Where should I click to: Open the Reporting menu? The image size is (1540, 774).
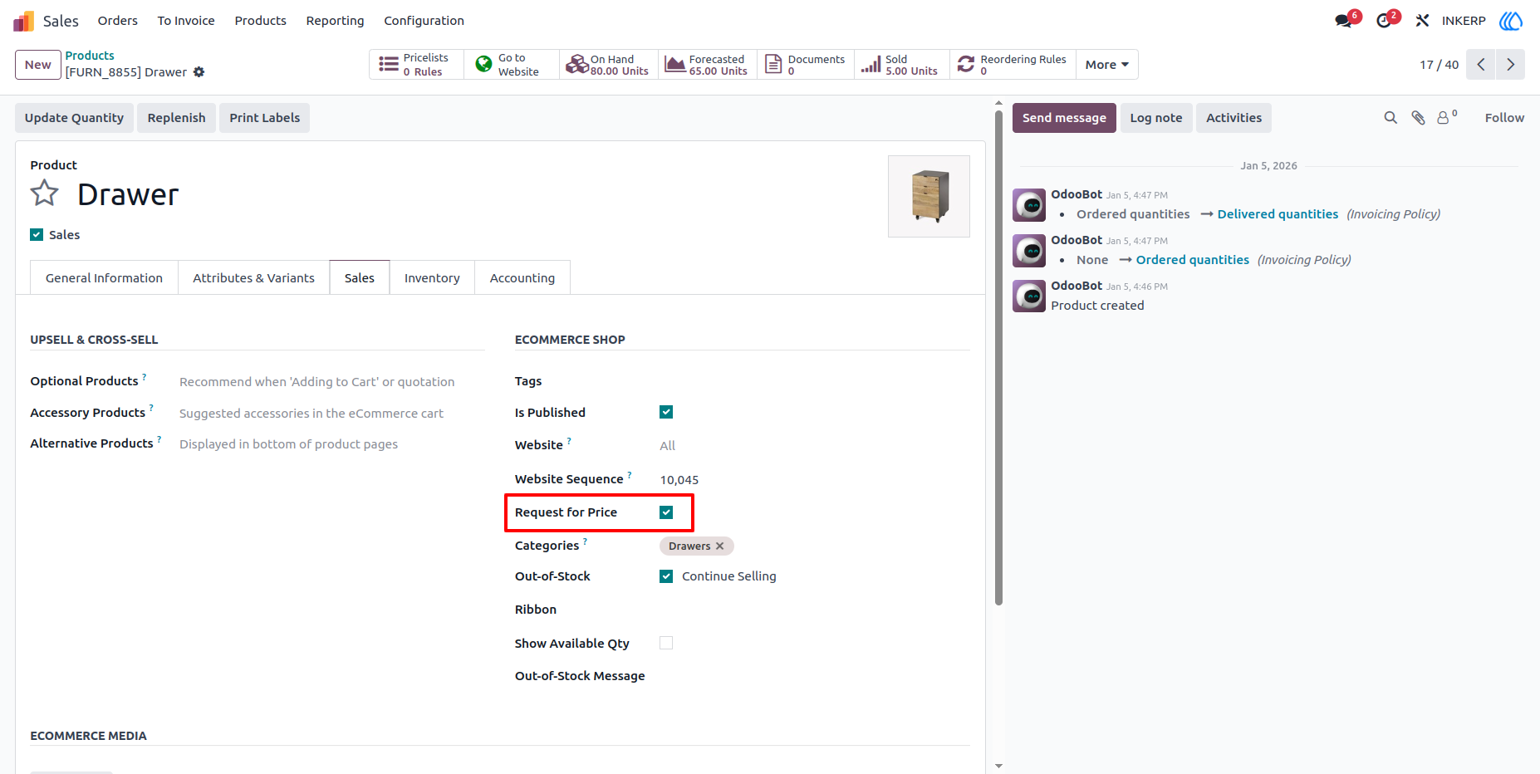pyautogui.click(x=335, y=21)
